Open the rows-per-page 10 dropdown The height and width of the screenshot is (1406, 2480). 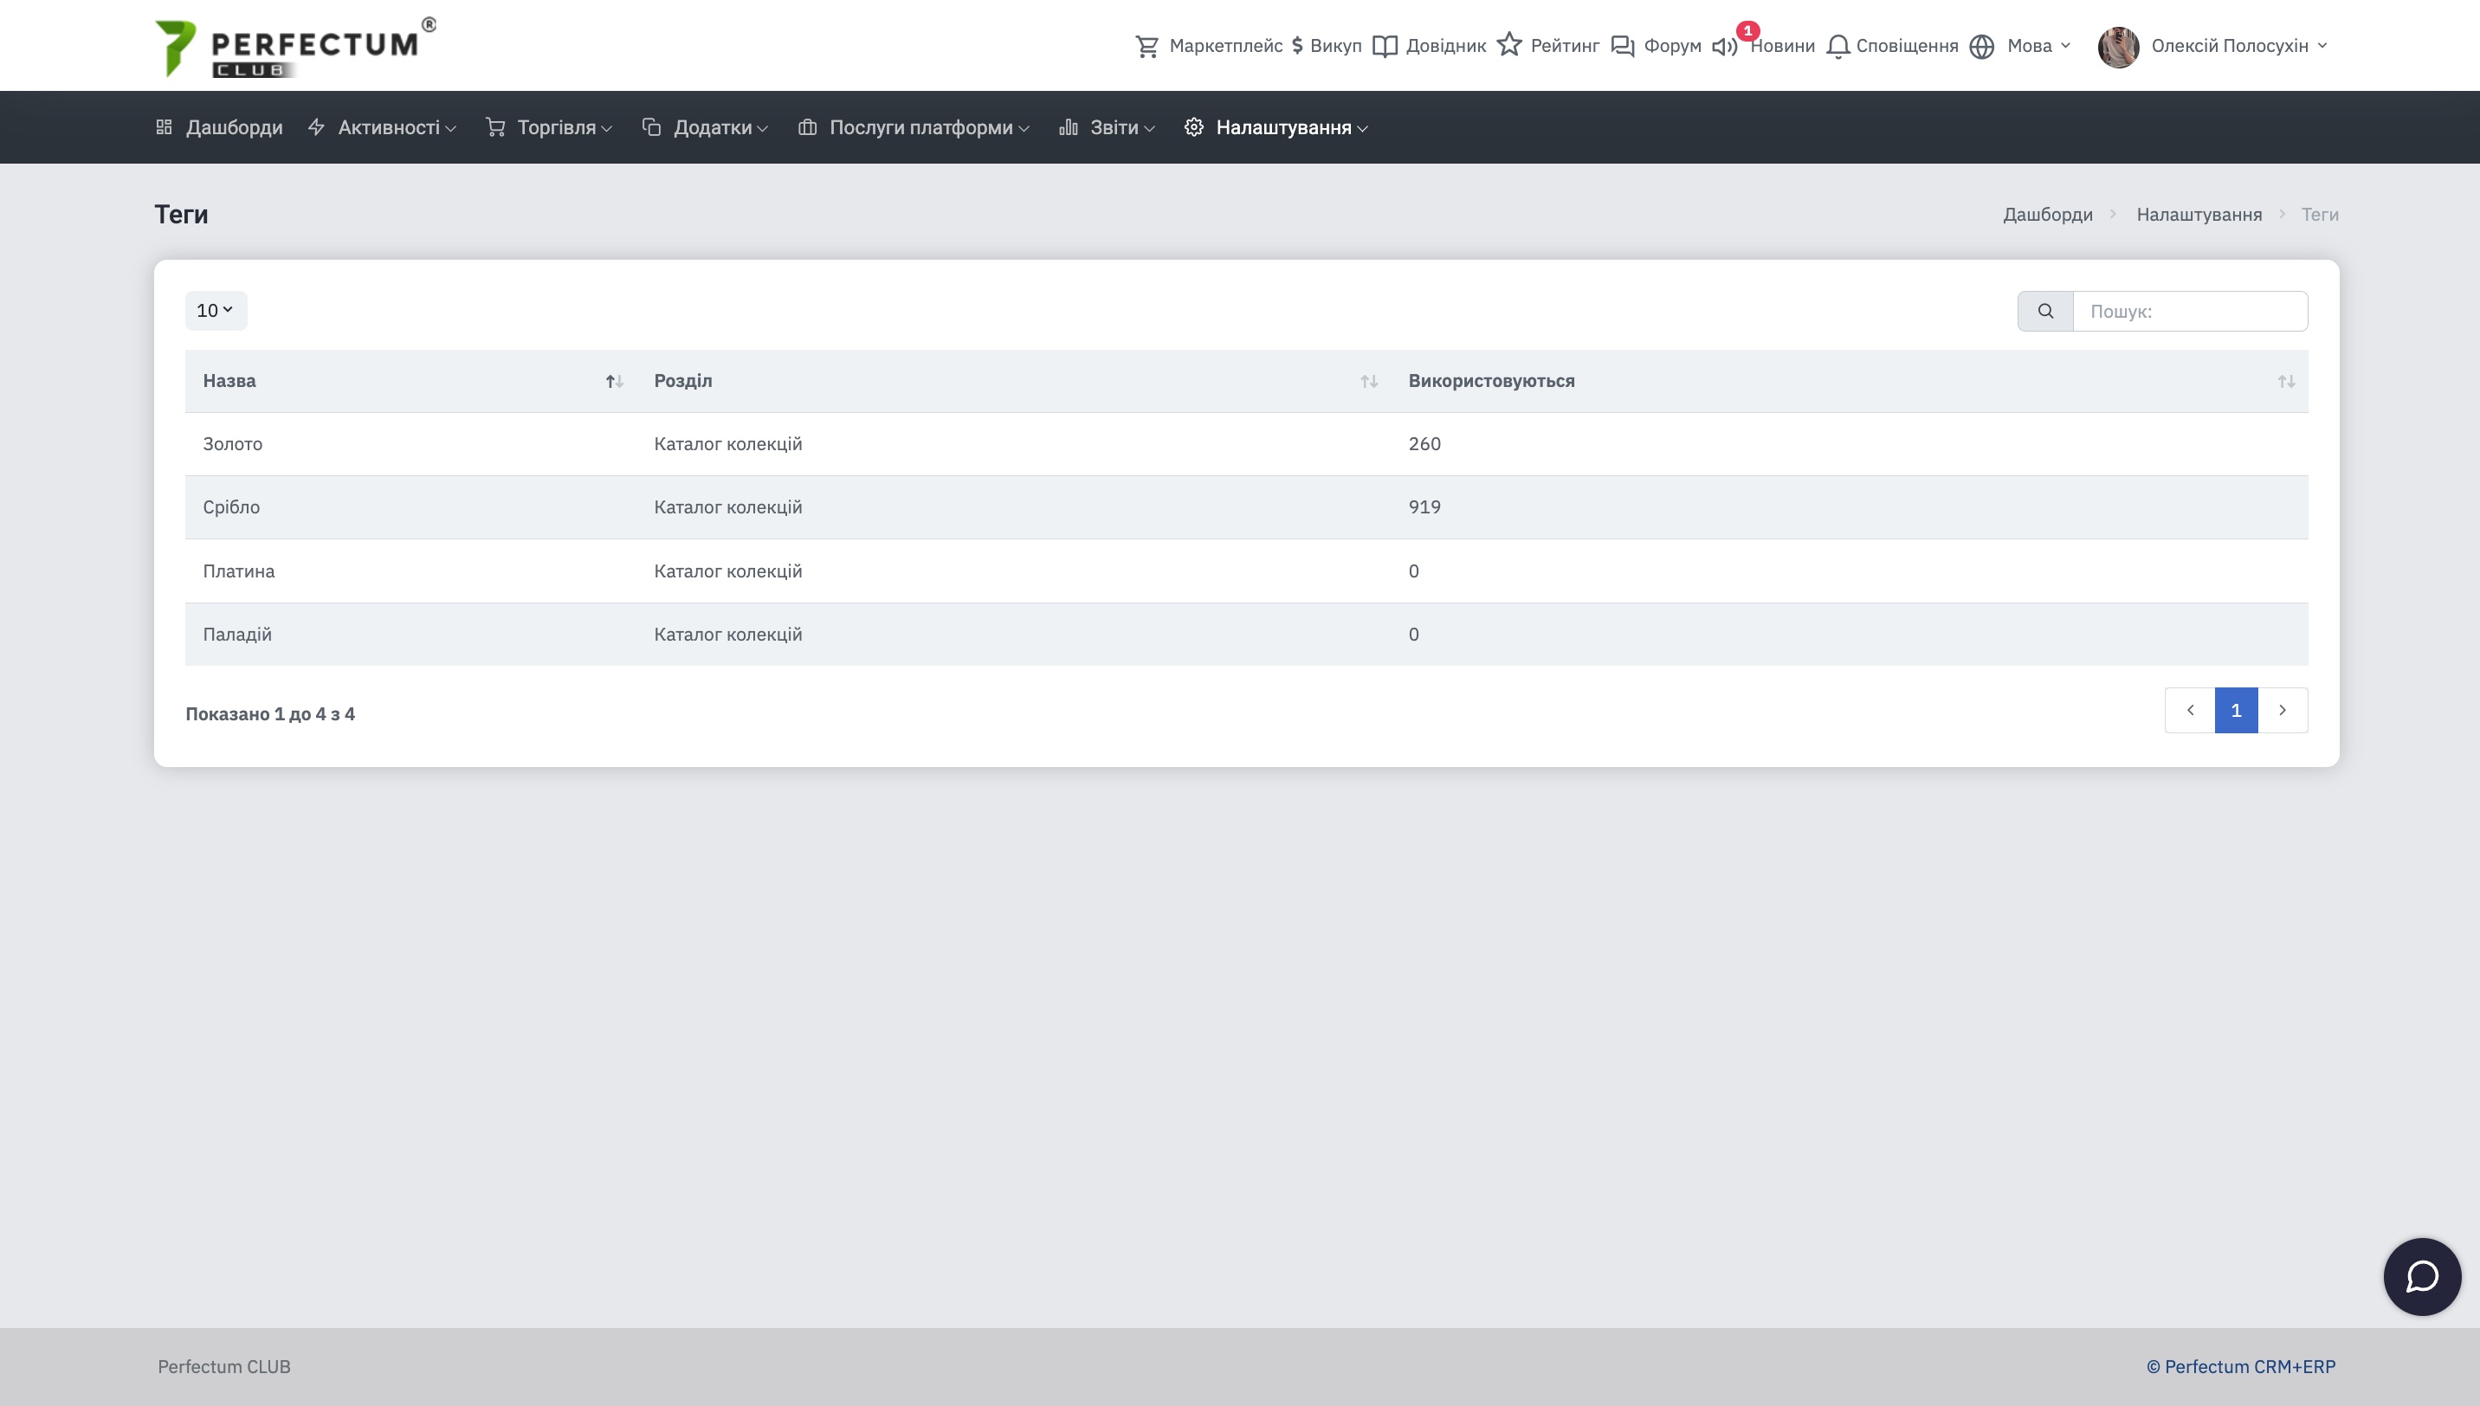tap(216, 311)
